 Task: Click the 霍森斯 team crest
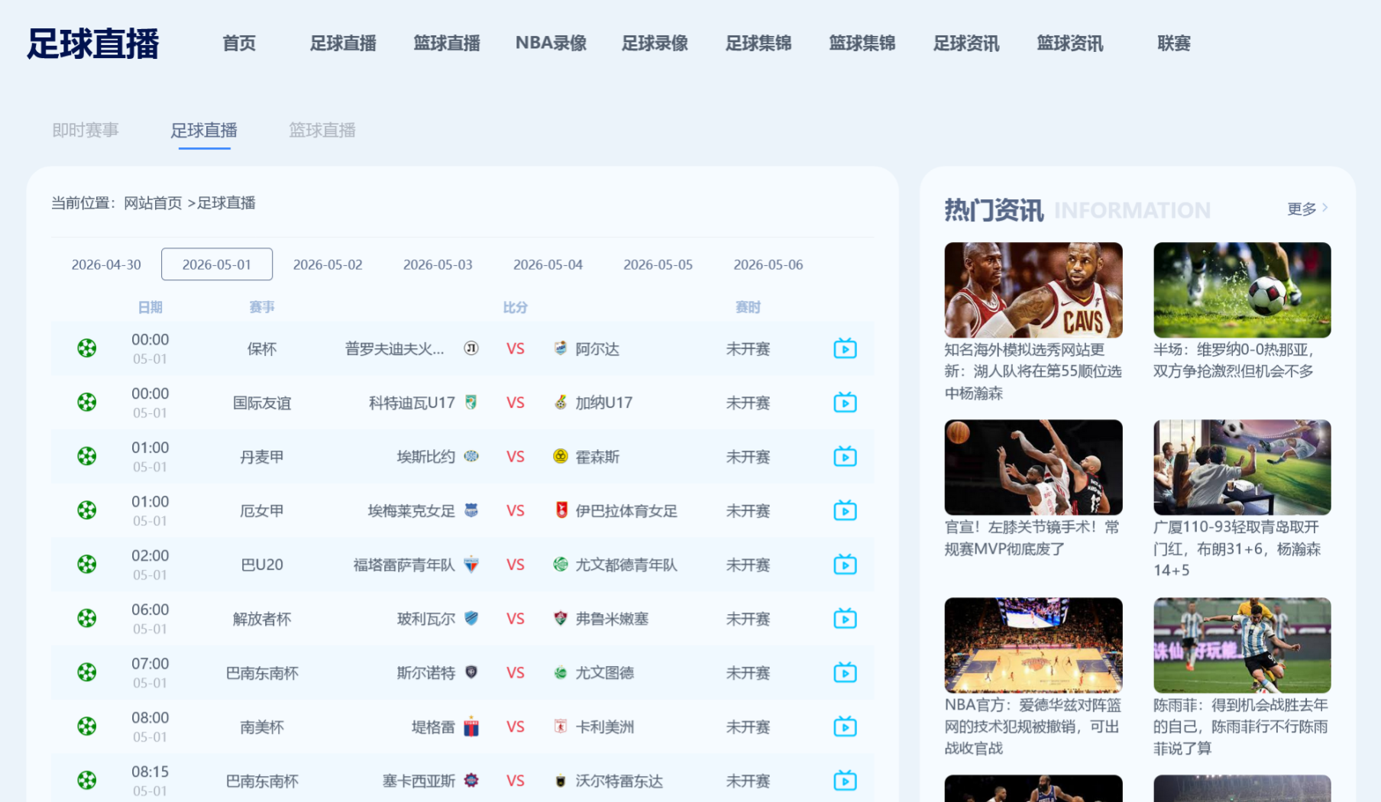click(561, 456)
